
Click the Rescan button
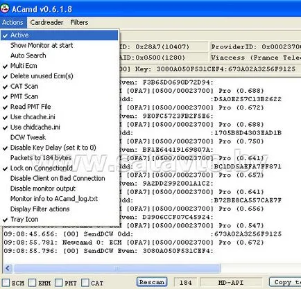tap(152, 282)
